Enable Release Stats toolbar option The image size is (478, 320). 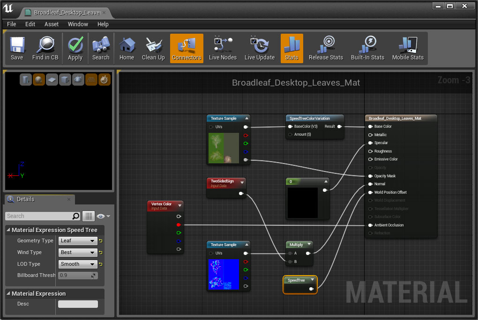click(x=326, y=49)
